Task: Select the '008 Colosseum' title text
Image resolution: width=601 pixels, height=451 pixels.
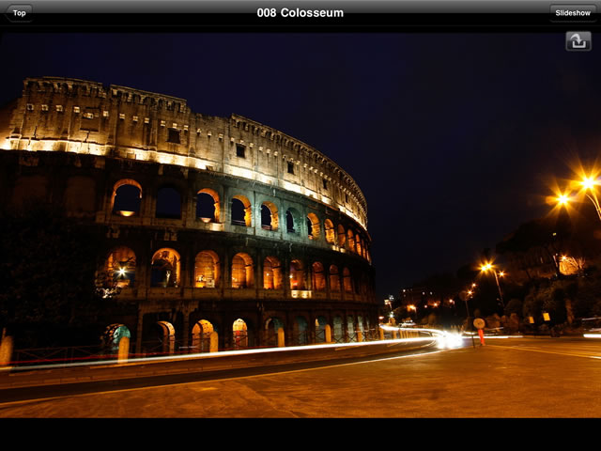Action: pos(300,13)
